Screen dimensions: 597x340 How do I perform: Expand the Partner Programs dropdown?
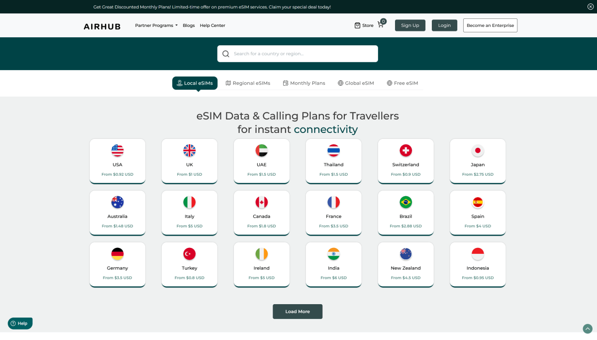pos(156,25)
